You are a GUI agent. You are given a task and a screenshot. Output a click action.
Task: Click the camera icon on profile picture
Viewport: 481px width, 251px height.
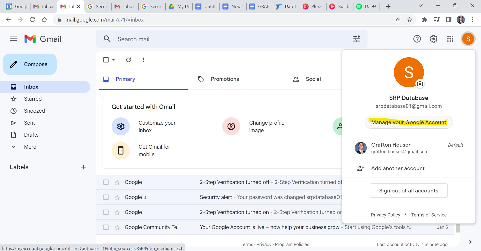tap(420, 84)
